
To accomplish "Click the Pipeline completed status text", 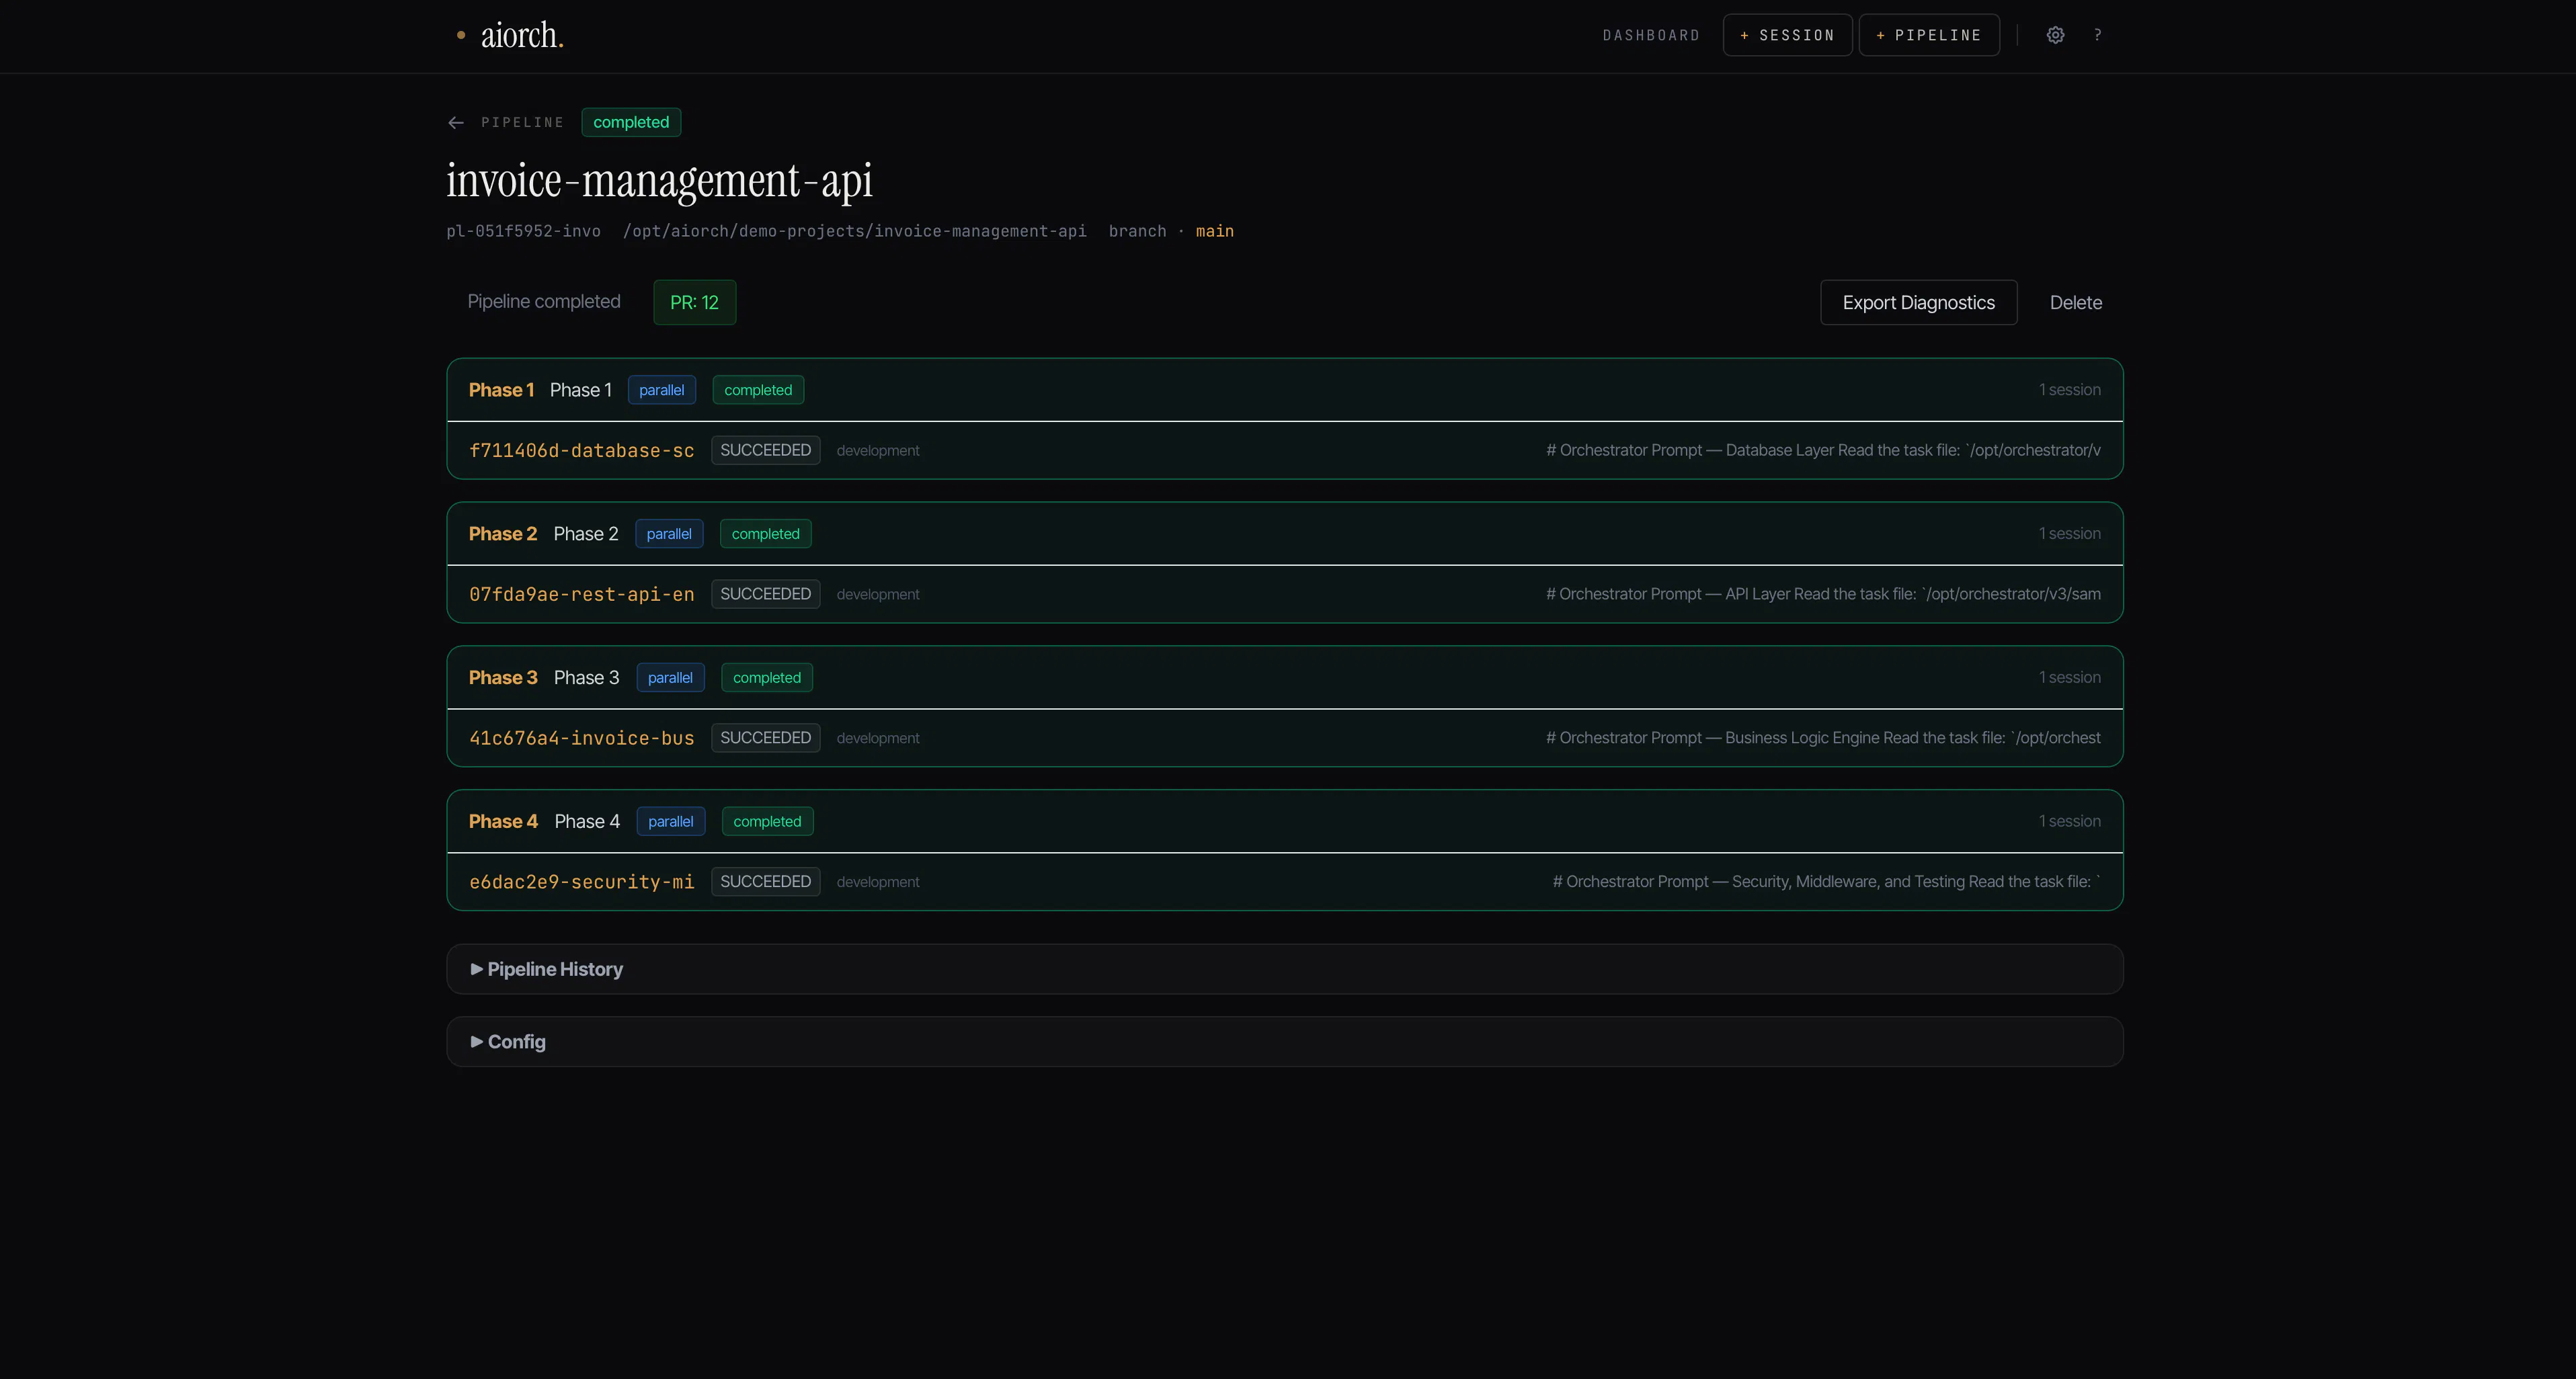I will (x=544, y=302).
